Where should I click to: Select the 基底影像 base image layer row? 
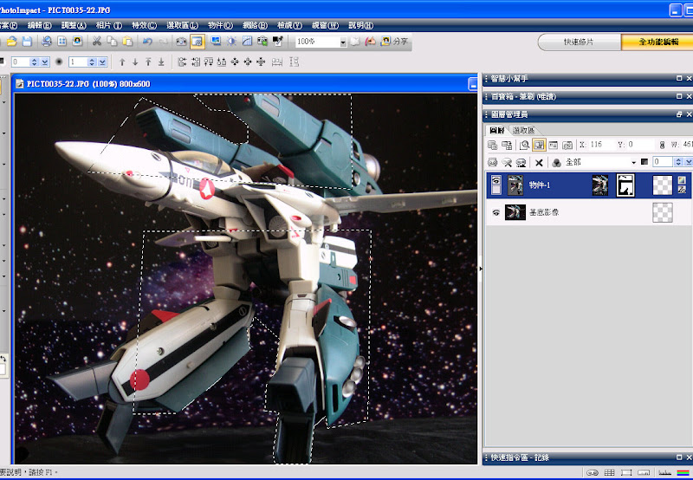point(590,212)
